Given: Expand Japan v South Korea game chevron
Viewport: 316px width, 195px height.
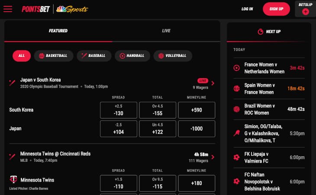Looking at the screenshot, I should coord(213,83).
